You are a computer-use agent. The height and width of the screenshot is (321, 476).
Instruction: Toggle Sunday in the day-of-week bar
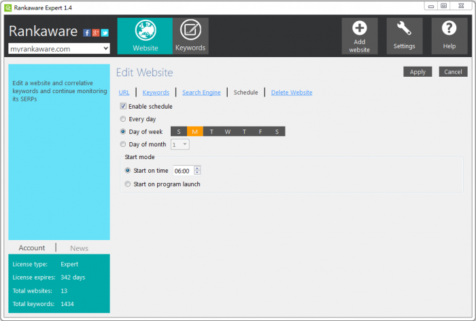(179, 131)
